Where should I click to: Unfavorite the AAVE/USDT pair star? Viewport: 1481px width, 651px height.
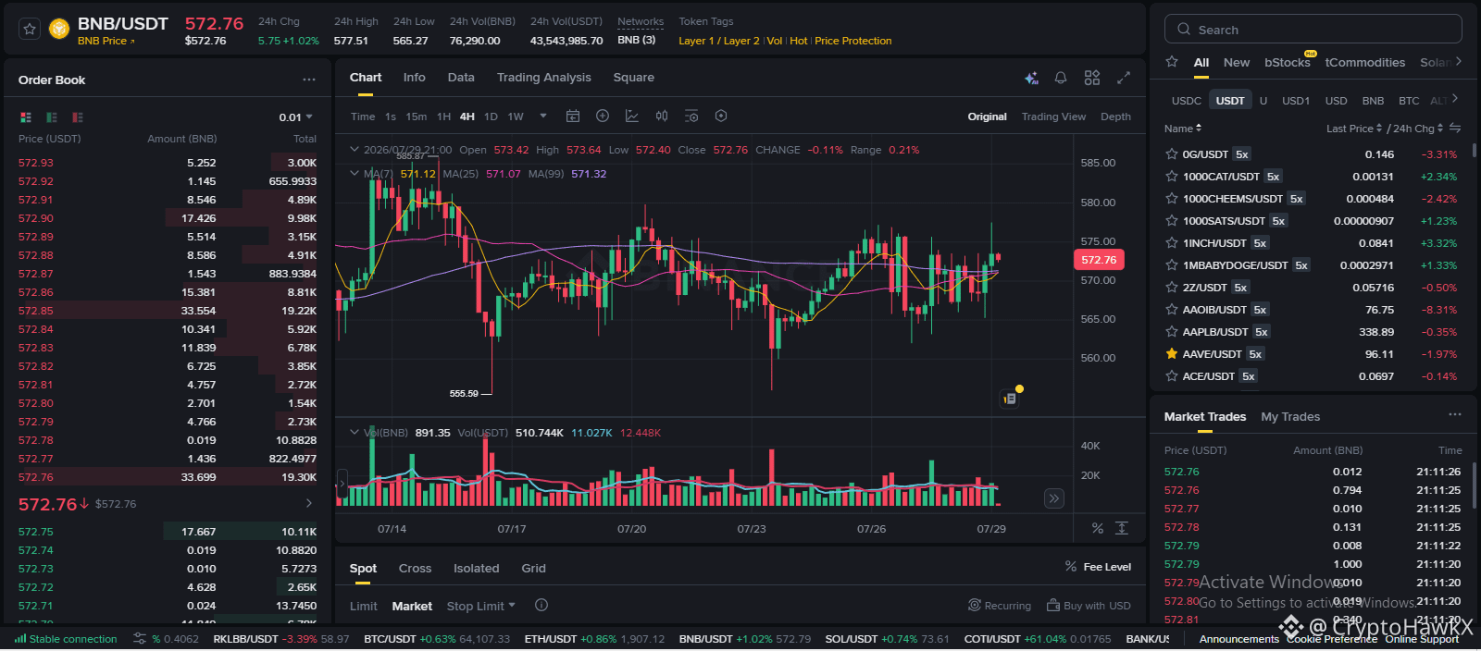point(1172,354)
